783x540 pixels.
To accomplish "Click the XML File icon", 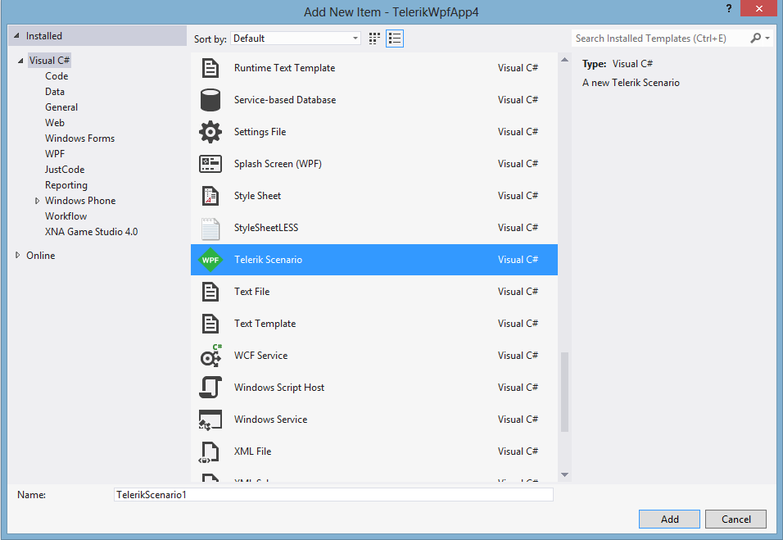I will (x=209, y=452).
